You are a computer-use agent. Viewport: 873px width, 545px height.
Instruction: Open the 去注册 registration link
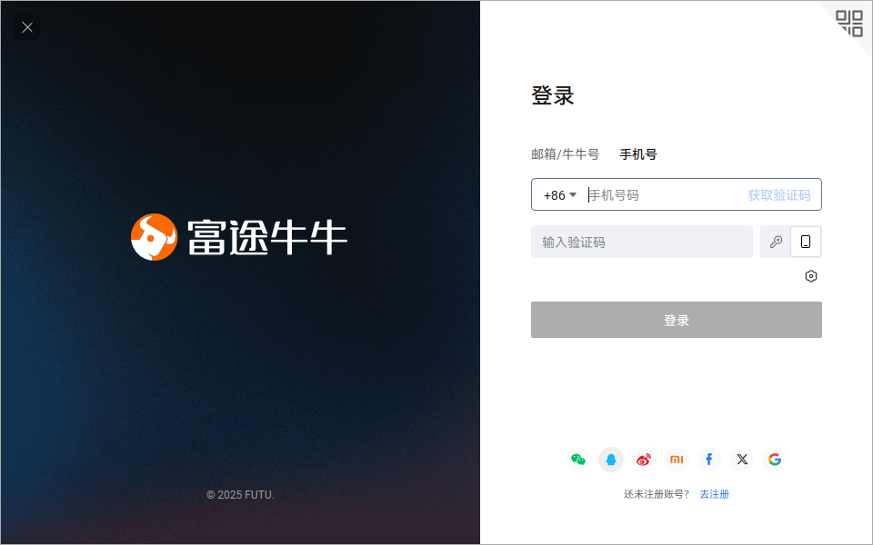(715, 494)
